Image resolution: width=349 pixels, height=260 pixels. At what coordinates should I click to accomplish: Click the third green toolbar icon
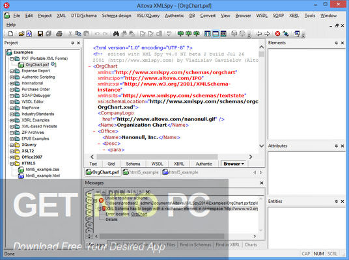(197, 34)
